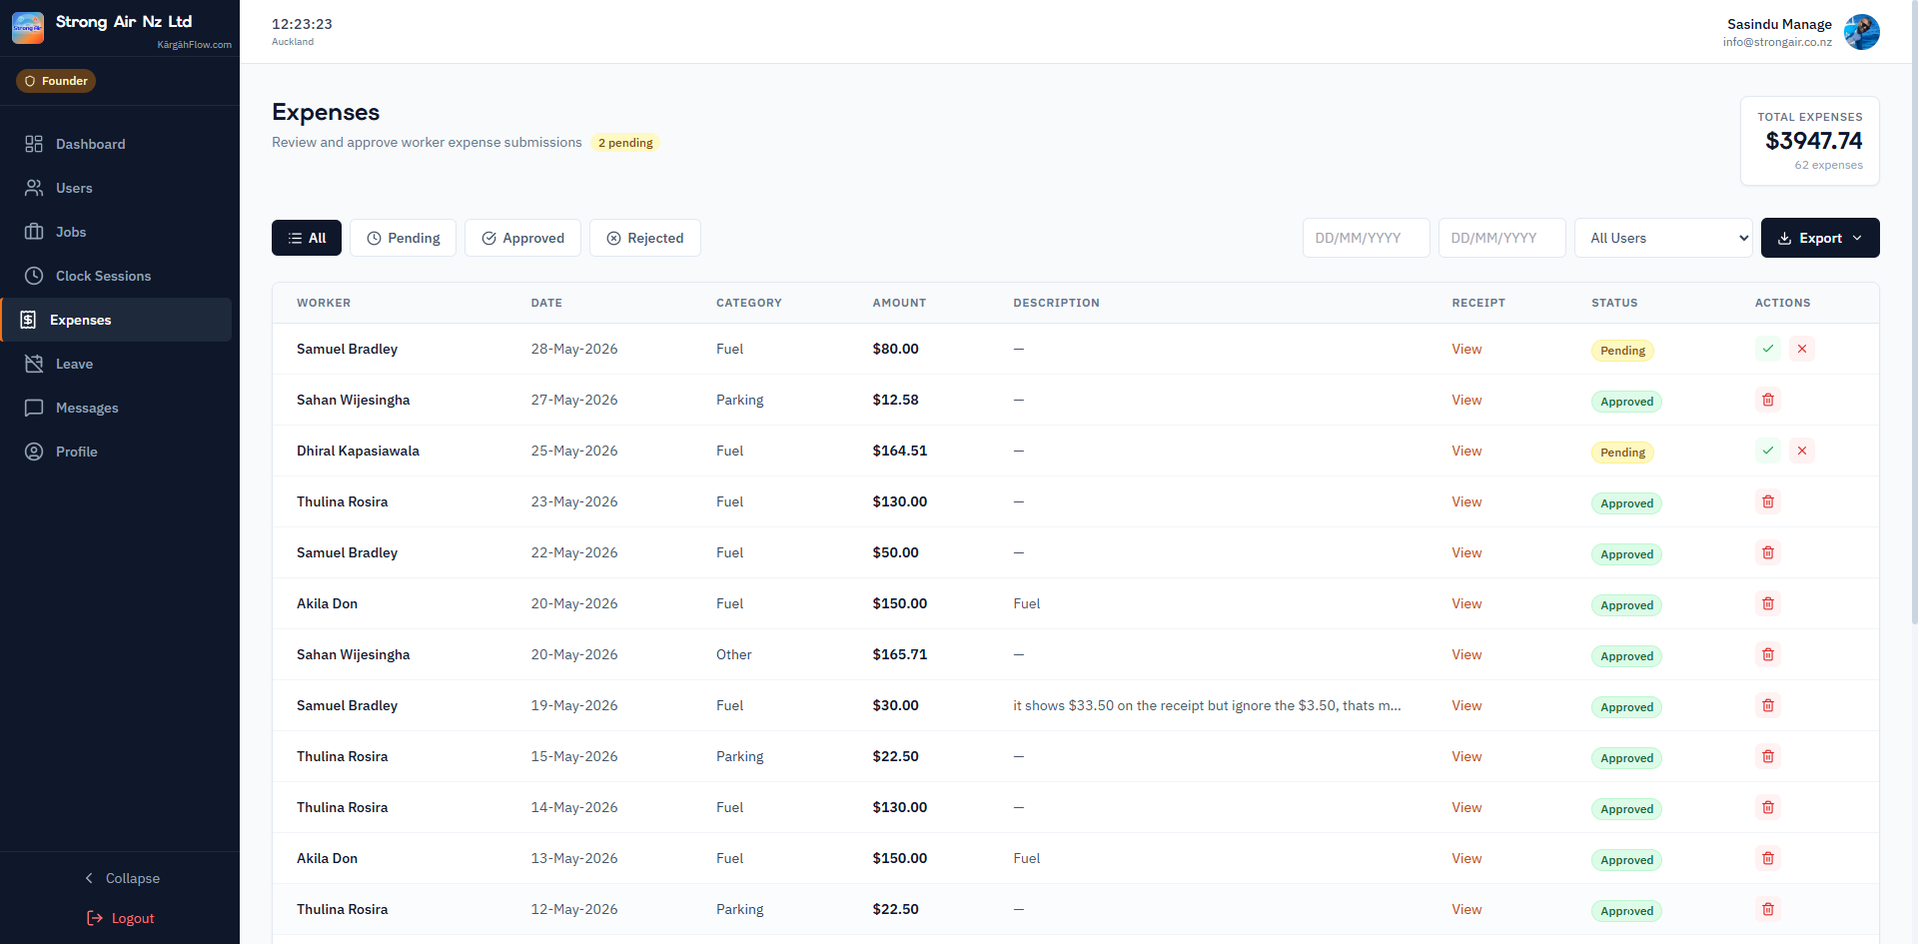Delete Samuel Bradley's $30.00 expense

click(x=1768, y=705)
